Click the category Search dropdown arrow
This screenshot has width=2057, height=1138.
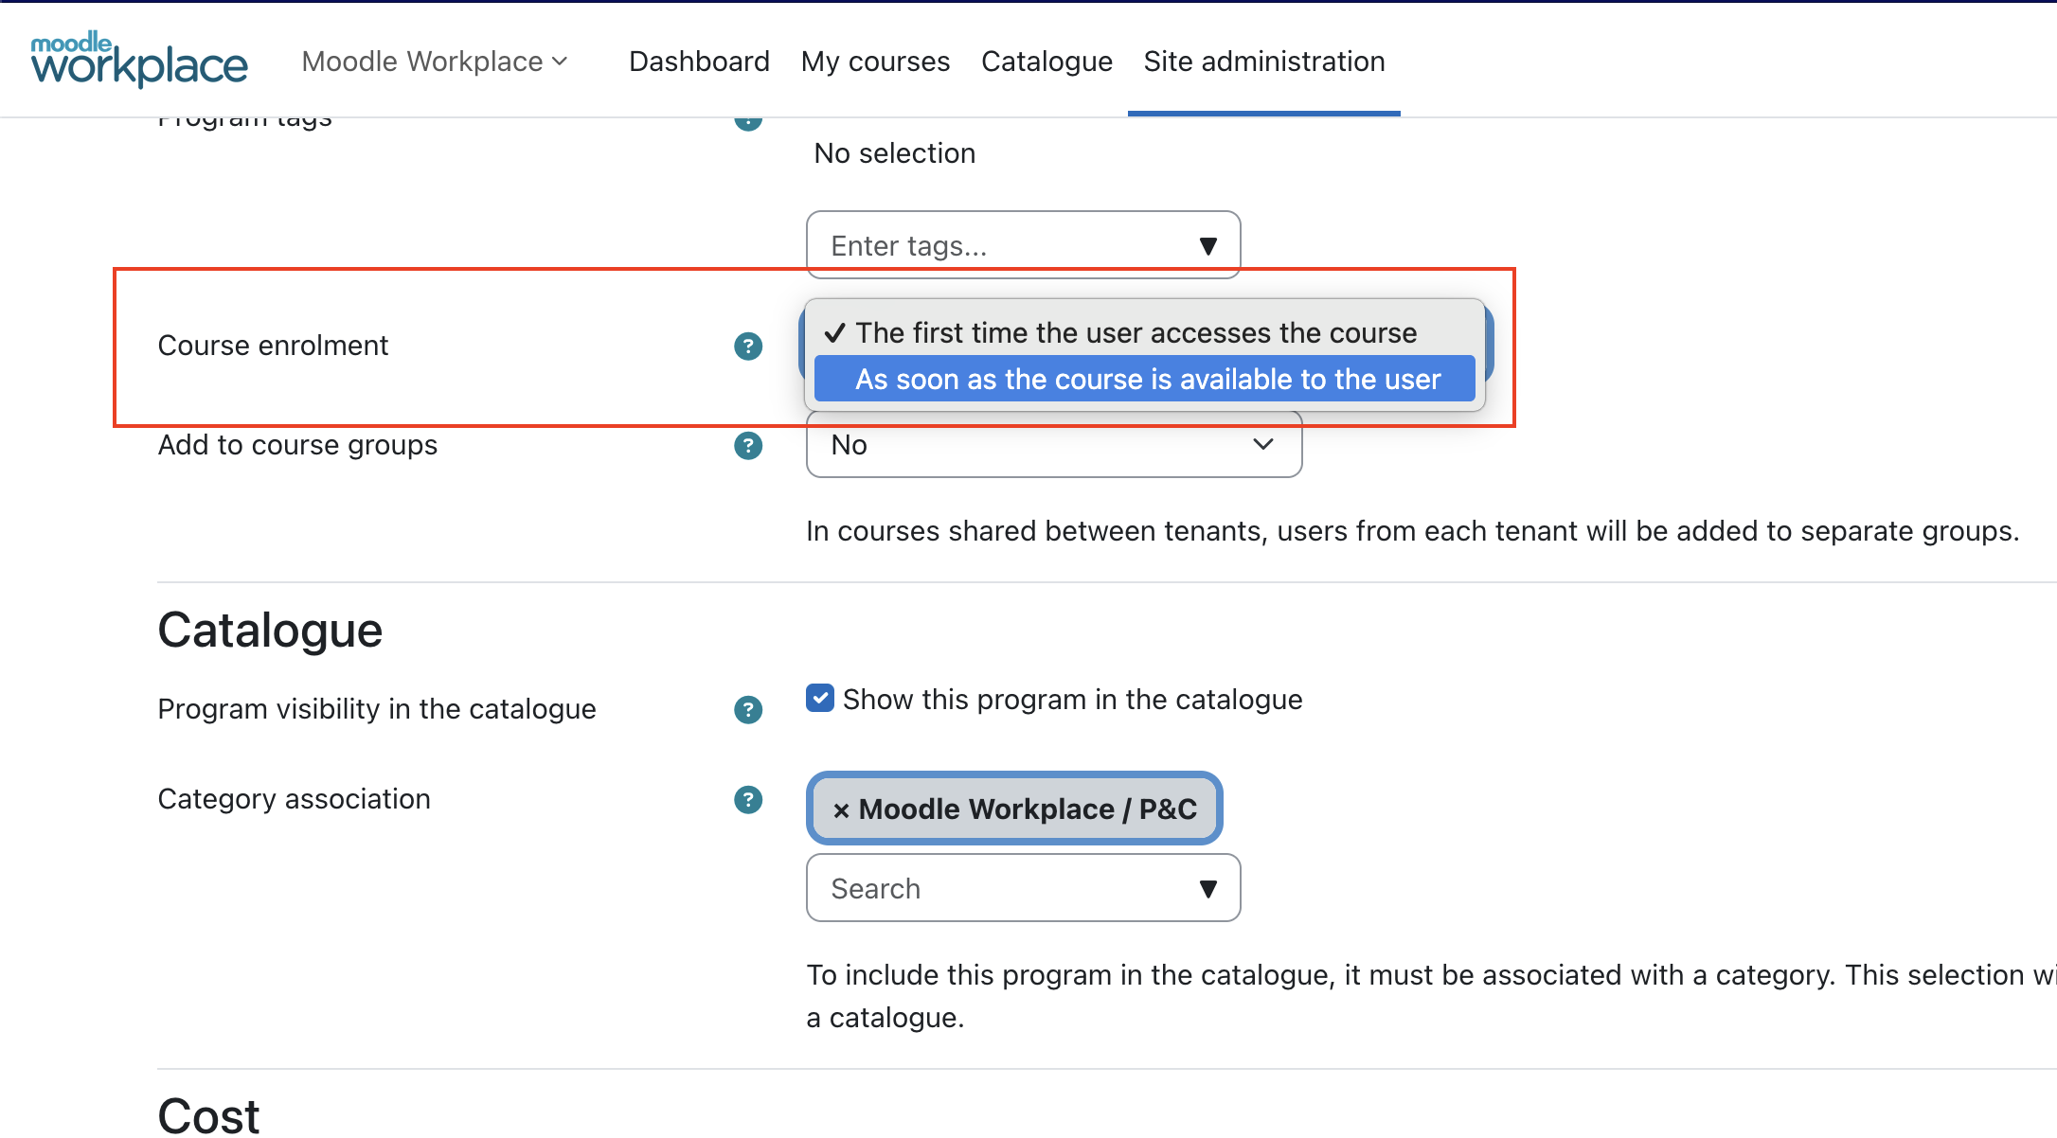[1207, 889]
